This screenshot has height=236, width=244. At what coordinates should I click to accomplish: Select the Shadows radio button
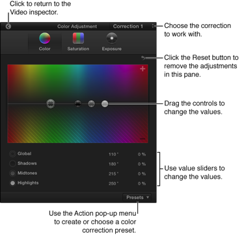12,164
